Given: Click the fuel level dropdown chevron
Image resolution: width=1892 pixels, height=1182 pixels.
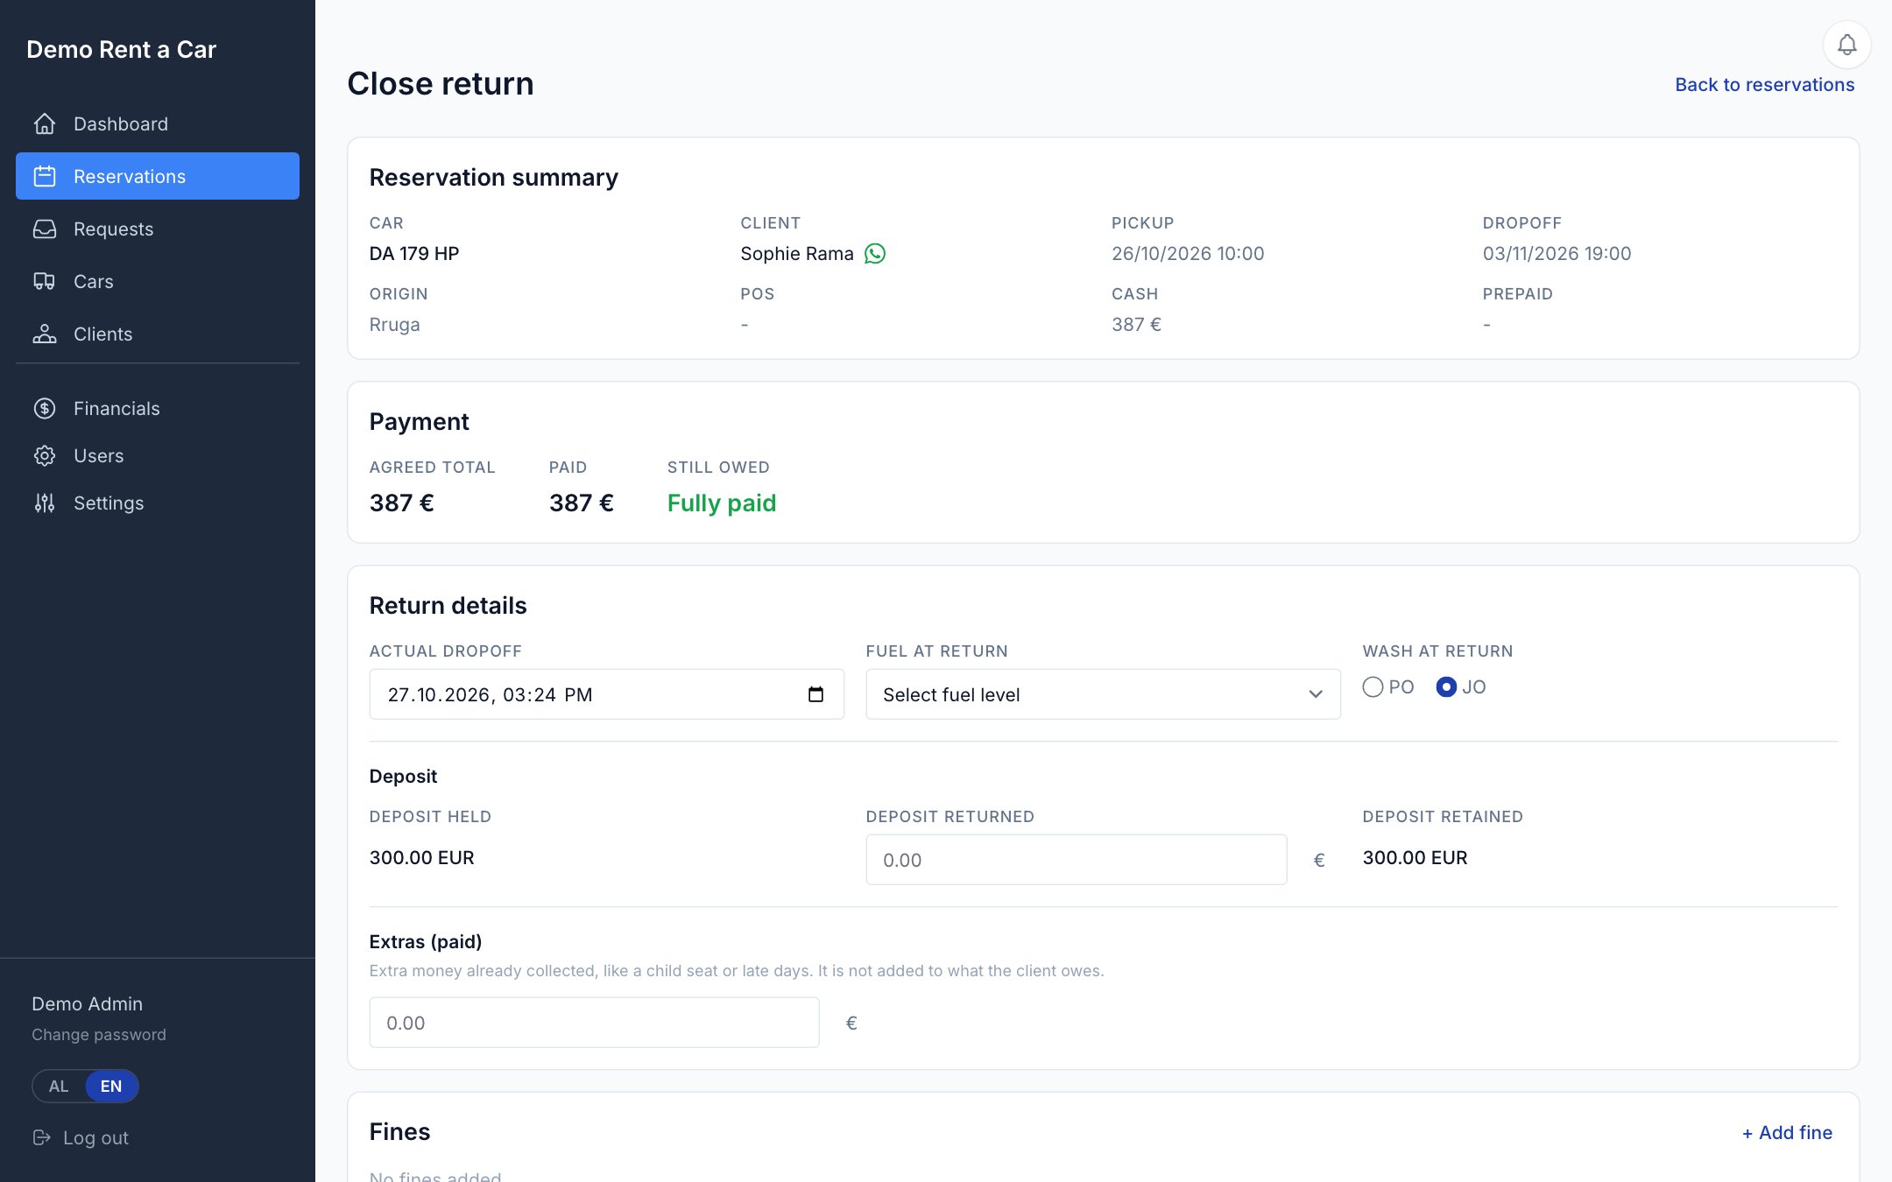Looking at the screenshot, I should (x=1315, y=694).
